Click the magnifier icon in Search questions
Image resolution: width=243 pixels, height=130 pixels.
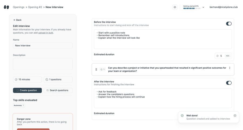(x=48, y=90)
